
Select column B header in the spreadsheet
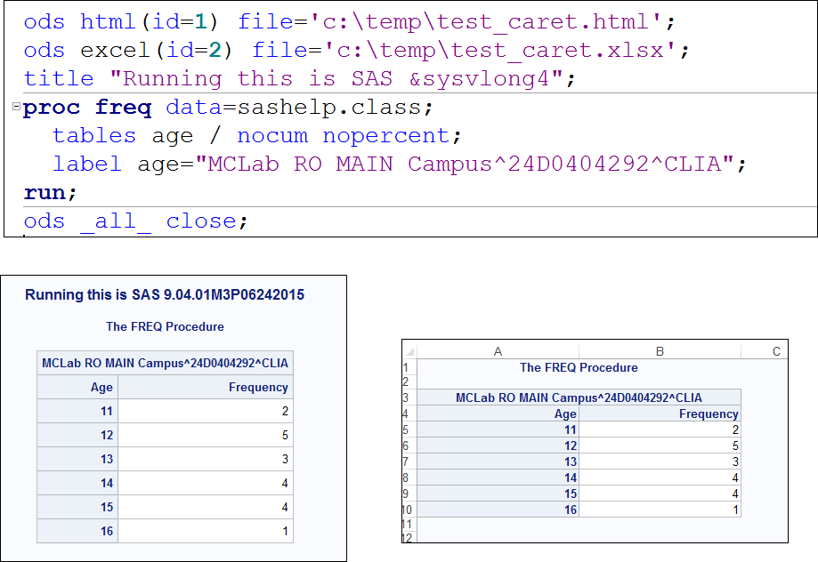click(x=660, y=351)
